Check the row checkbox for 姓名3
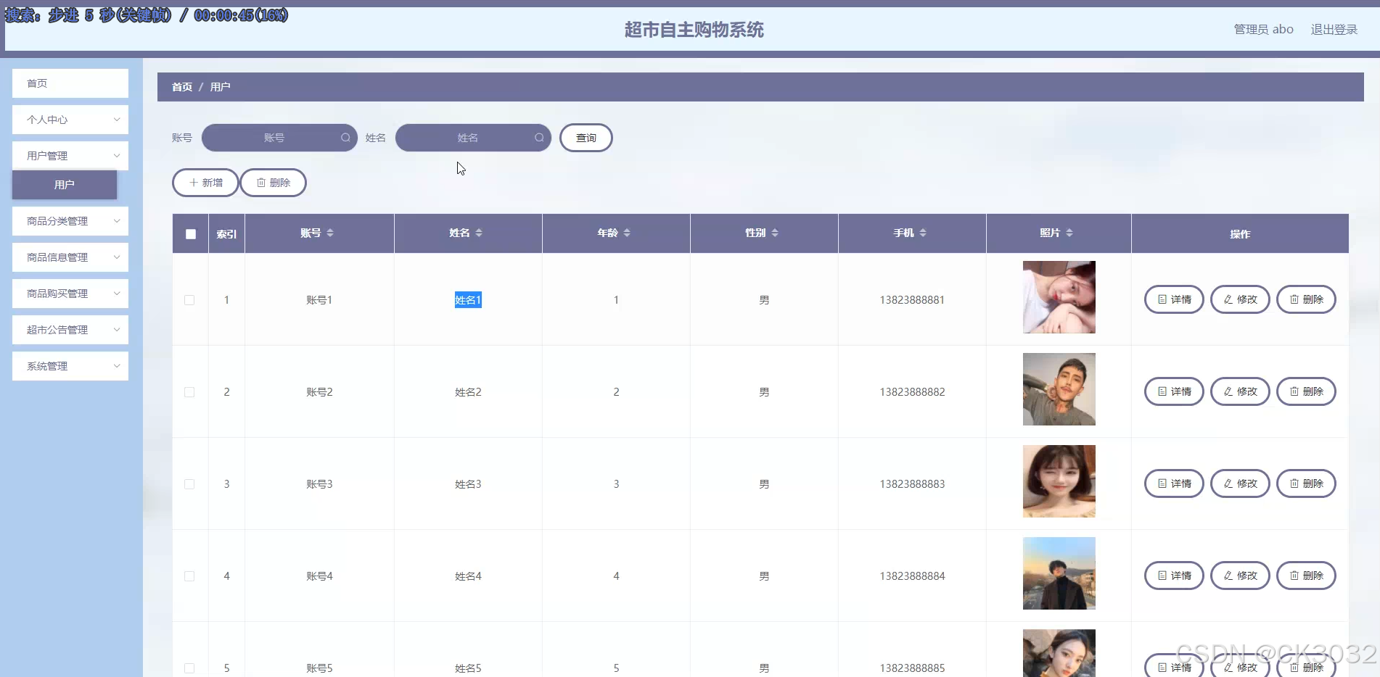The width and height of the screenshot is (1380, 677). pos(189,484)
